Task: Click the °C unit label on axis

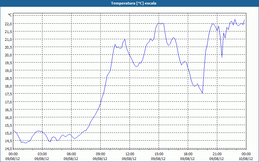Action: [10, 15]
